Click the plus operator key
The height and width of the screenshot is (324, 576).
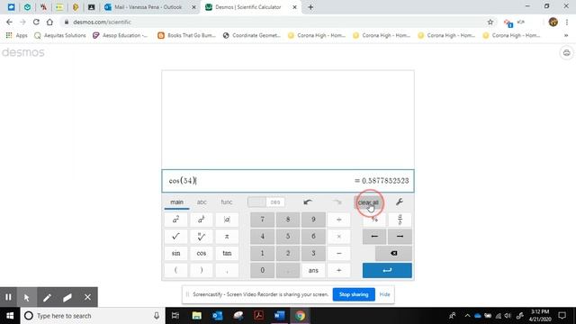pos(338,270)
